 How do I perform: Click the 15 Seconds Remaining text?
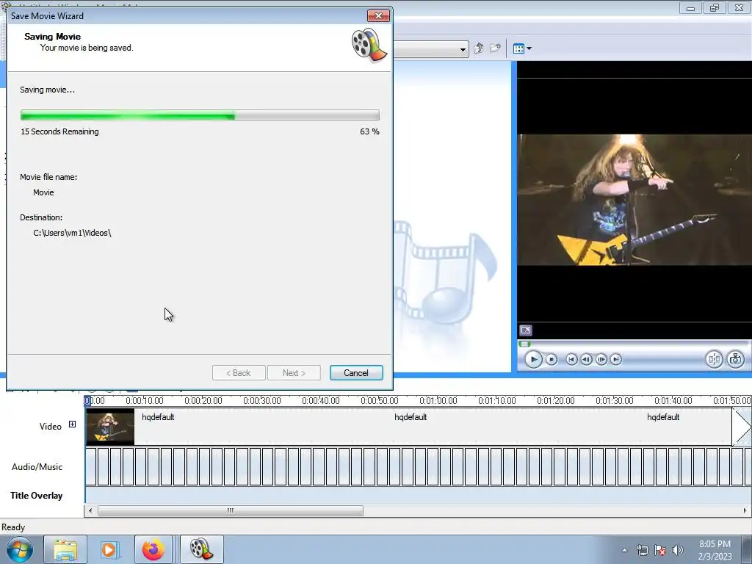coord(59,131)
